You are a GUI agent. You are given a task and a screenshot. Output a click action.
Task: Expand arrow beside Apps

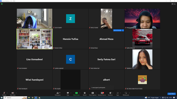click(120, 93)
